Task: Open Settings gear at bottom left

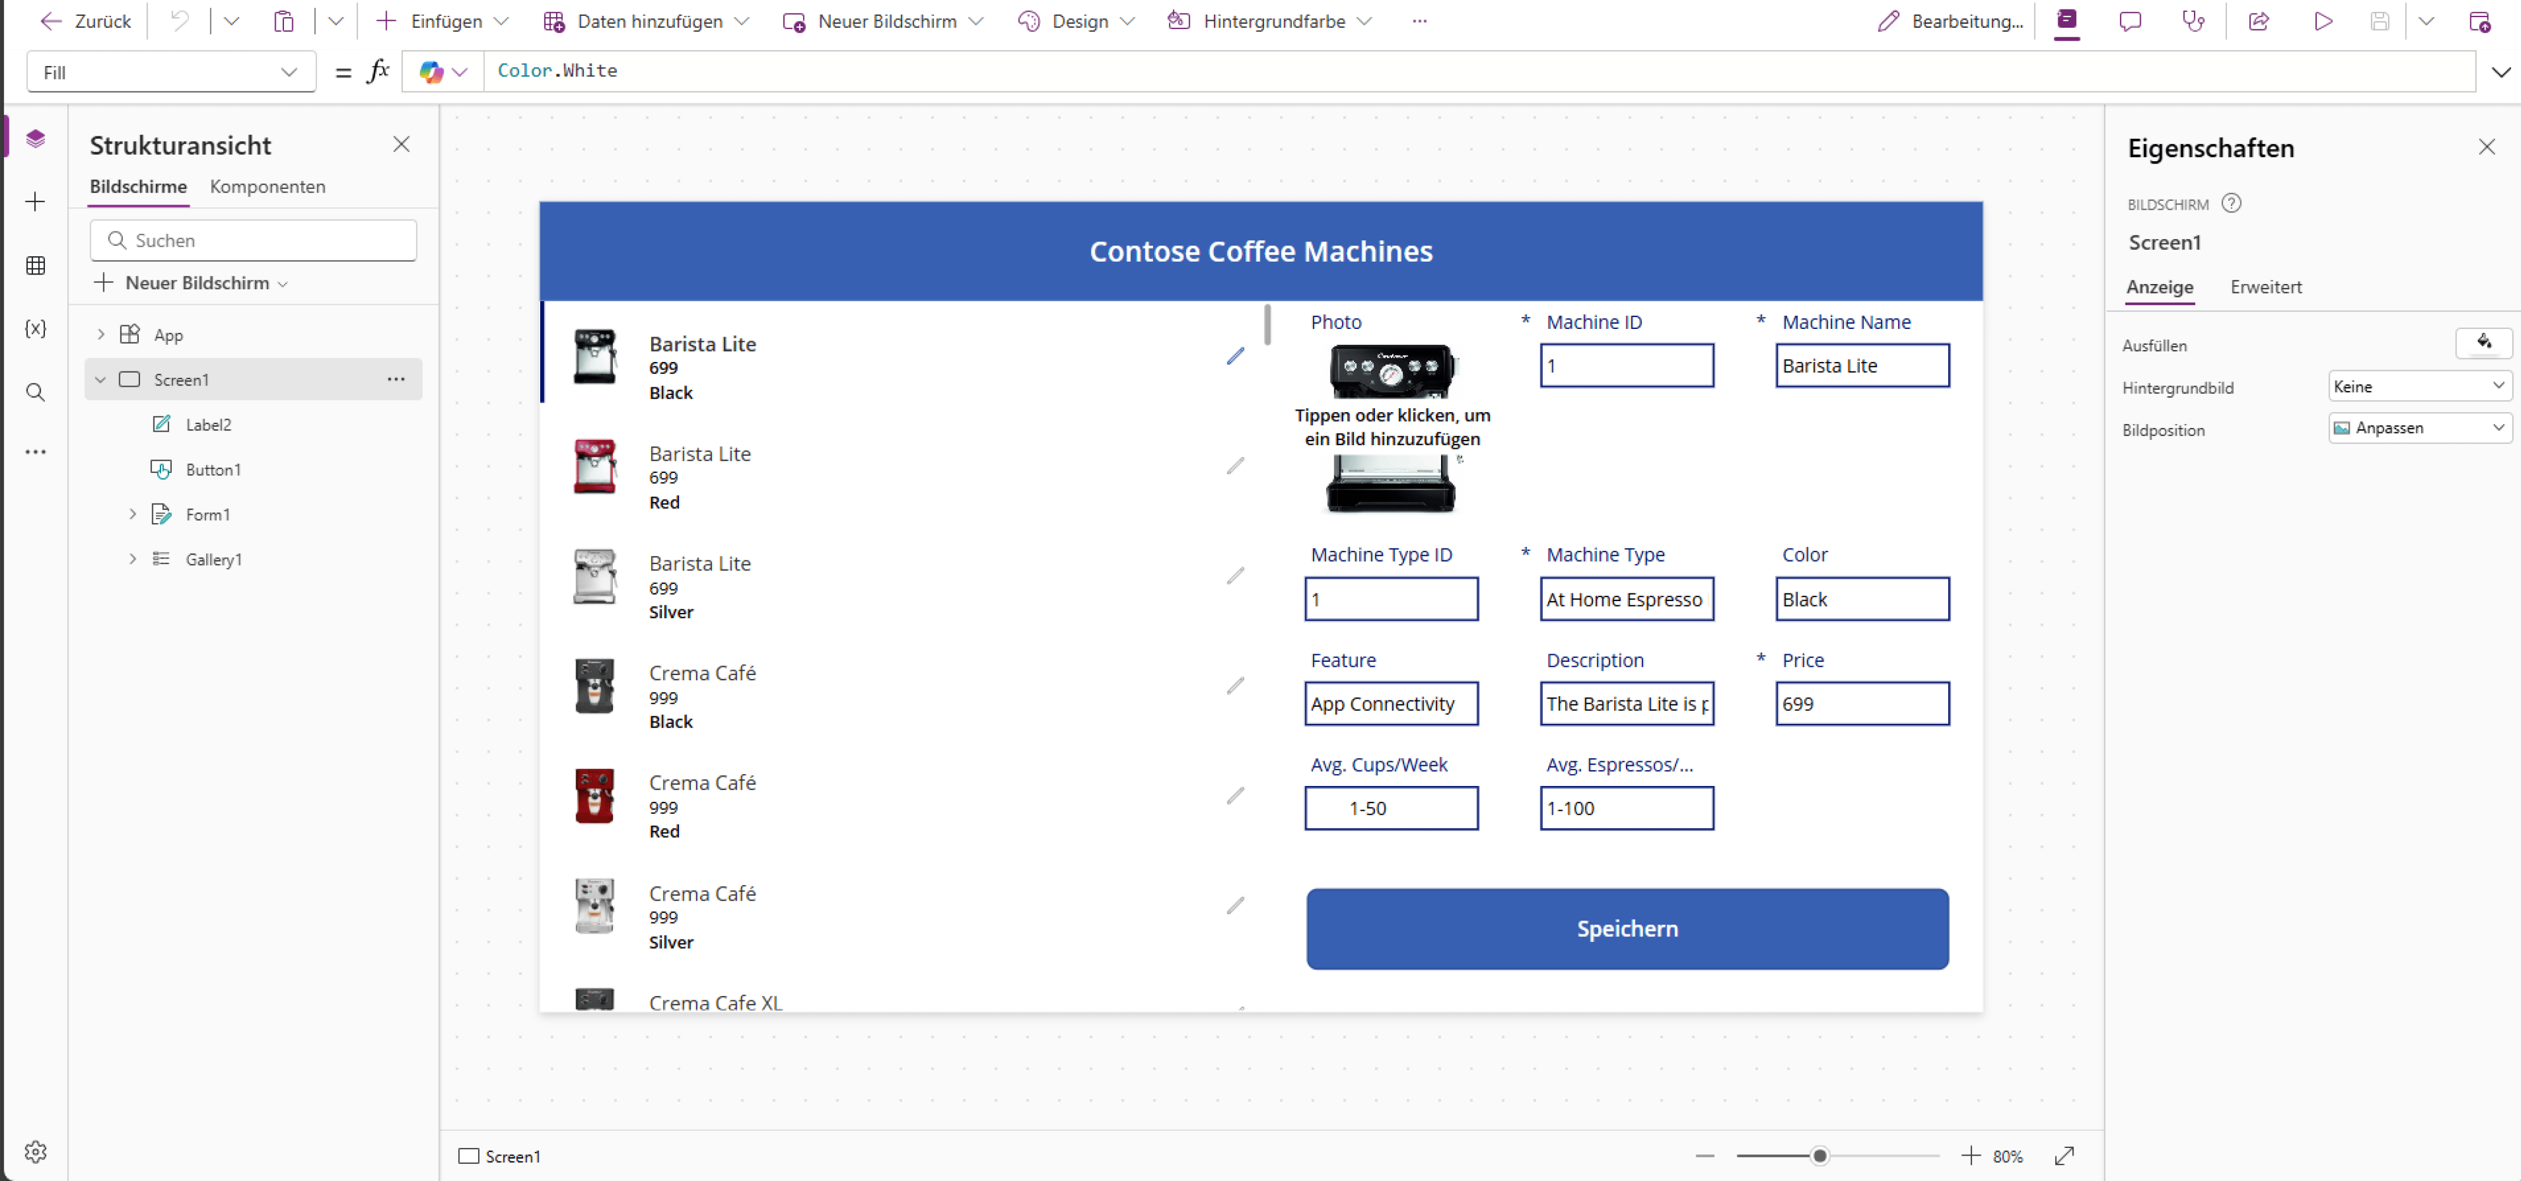Action: 35,1151
